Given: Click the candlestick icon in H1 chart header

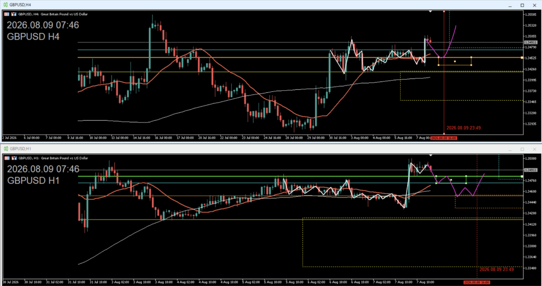Looking at the screenshot, I should (14, 158).
